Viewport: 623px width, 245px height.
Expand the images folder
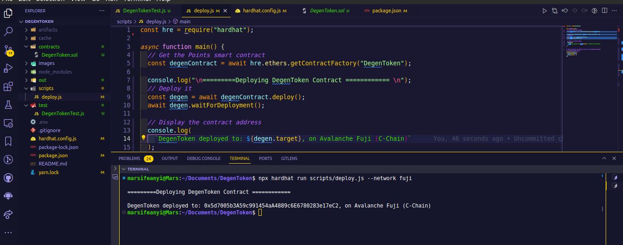[x=26, y=63]
